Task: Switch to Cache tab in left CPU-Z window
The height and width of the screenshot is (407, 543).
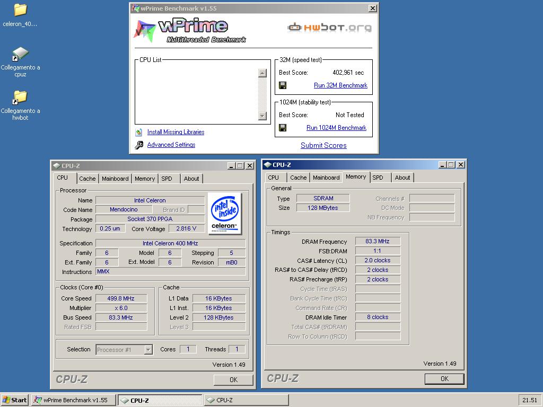Action: click(x=87, y=179)
